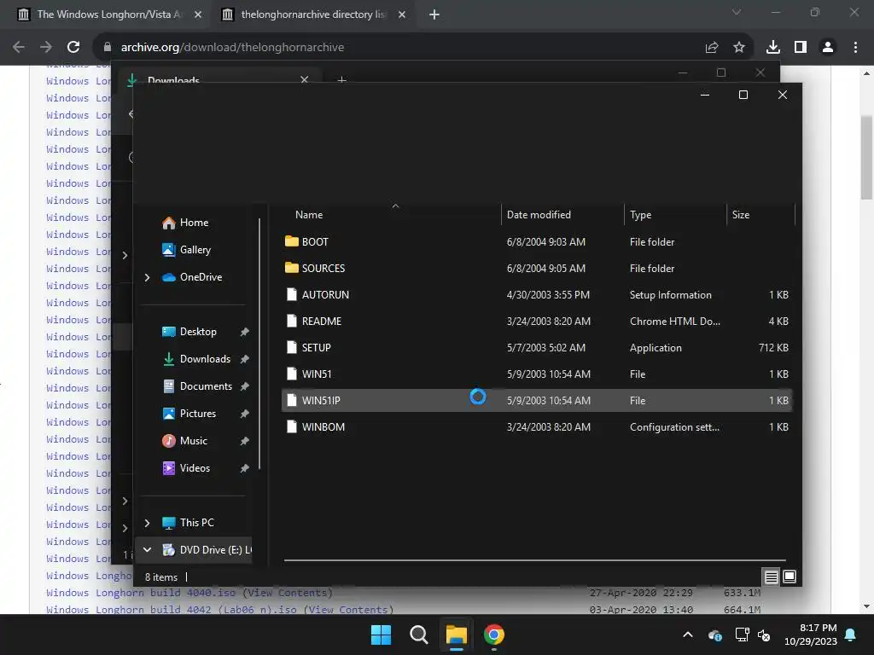Show hidden system tray icons
874x655 pixels.
[688, 635]
